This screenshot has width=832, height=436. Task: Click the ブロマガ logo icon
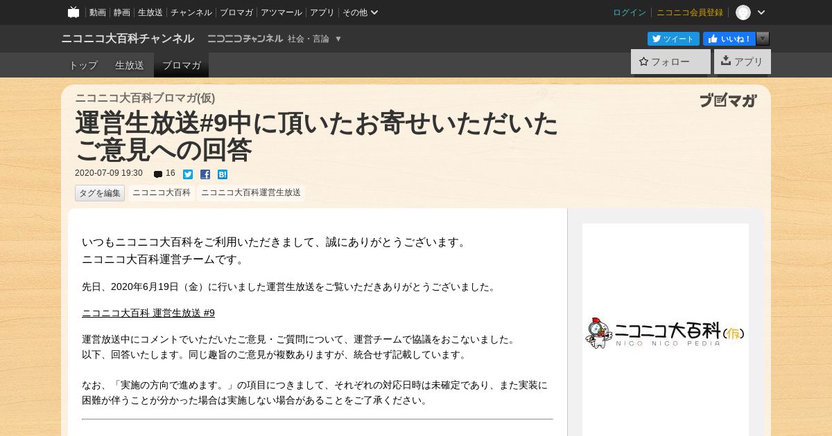728,100
